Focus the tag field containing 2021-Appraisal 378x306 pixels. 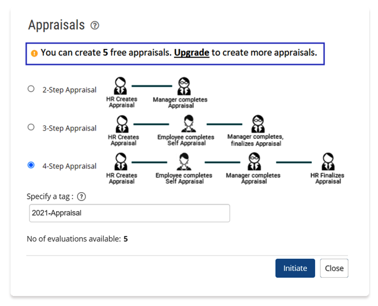click(x=130, y=213)
